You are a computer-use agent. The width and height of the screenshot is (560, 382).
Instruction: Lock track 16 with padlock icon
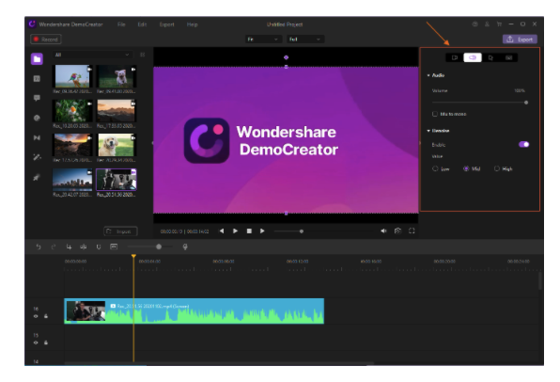46,316
